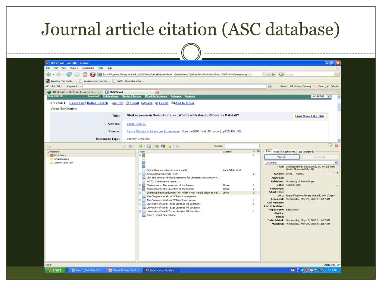Open the File menu
The height and width of the screenshot is (286, 382).
pyautogui.click(x=48, y=68)
